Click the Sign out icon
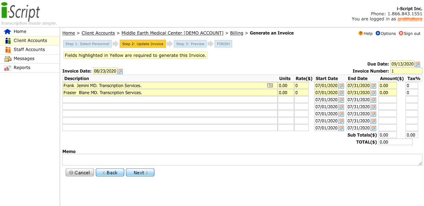 coord(401,33)
